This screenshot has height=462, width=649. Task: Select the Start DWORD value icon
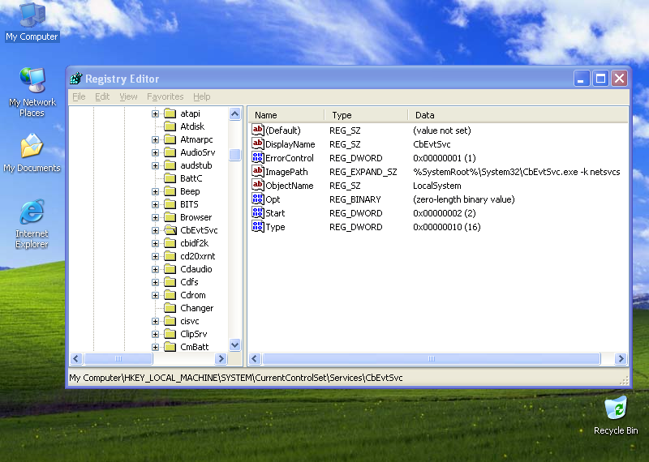pyautogui.click(x=257, y=212)
